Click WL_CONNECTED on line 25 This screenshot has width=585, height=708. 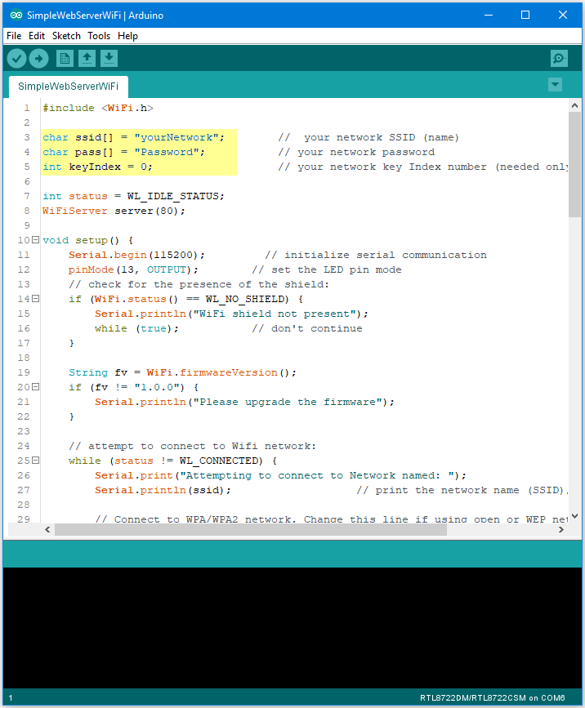tap(219, 461)
